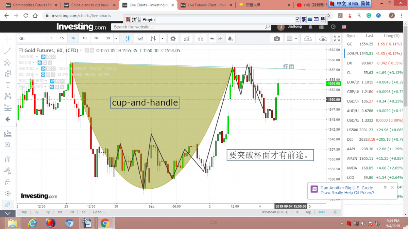408x229 pixels.
Task: Click the Go to... button
Action: (x=99, y=212)
